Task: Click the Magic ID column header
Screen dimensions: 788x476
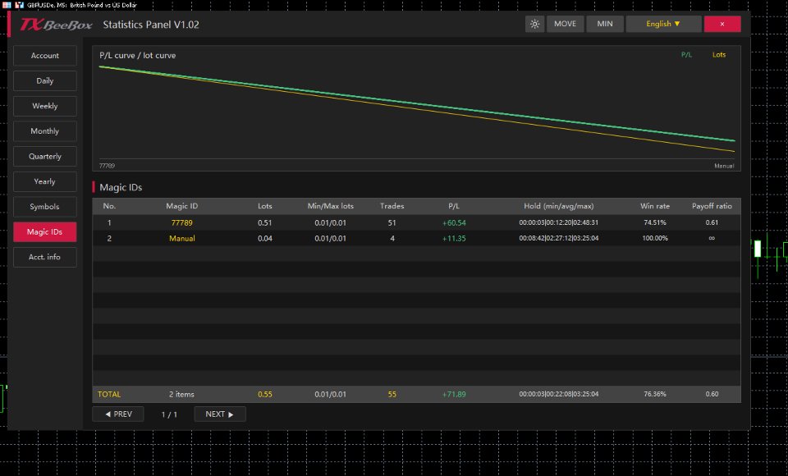Action: [182, 206]
